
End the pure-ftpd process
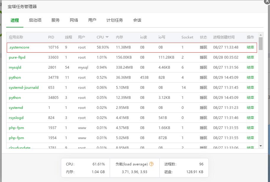point(250,57)
